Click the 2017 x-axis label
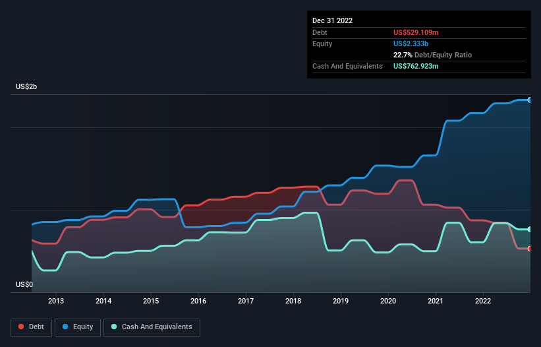 point(246,301)
